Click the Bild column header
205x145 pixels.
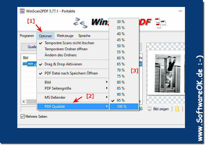[26, 58]
